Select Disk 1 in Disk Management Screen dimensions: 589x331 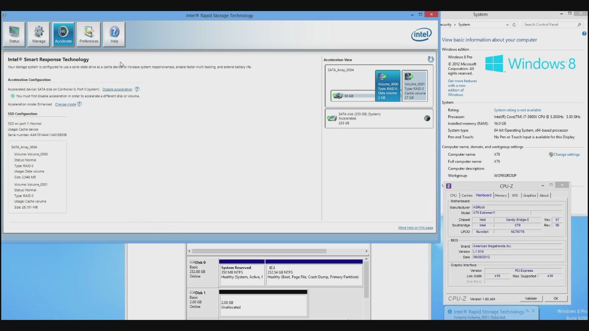click(x=202, y=303)
